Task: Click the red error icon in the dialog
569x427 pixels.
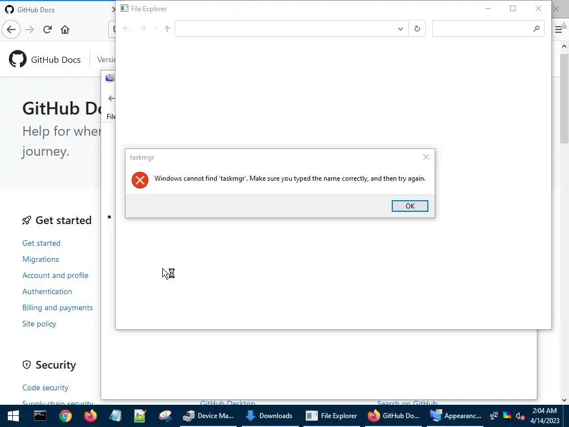Action: pyautogui.click(x=140, y=180)
